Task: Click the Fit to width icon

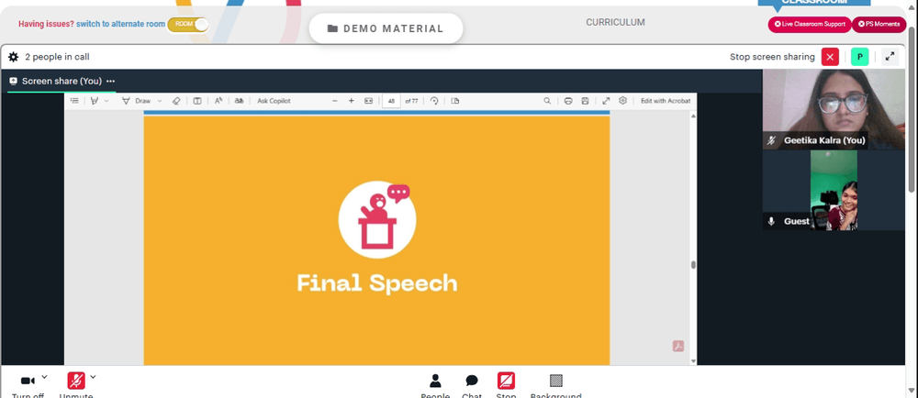Action: click(368, 101)
